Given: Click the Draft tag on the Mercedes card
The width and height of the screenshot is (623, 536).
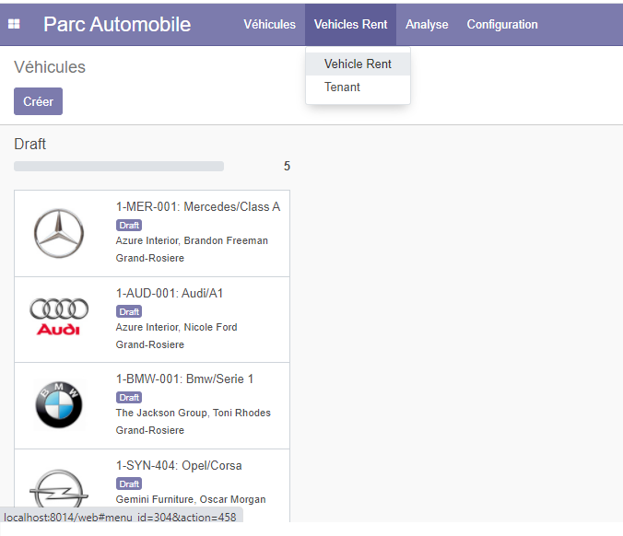Looking at the screenshot, I should pos(129,226).
